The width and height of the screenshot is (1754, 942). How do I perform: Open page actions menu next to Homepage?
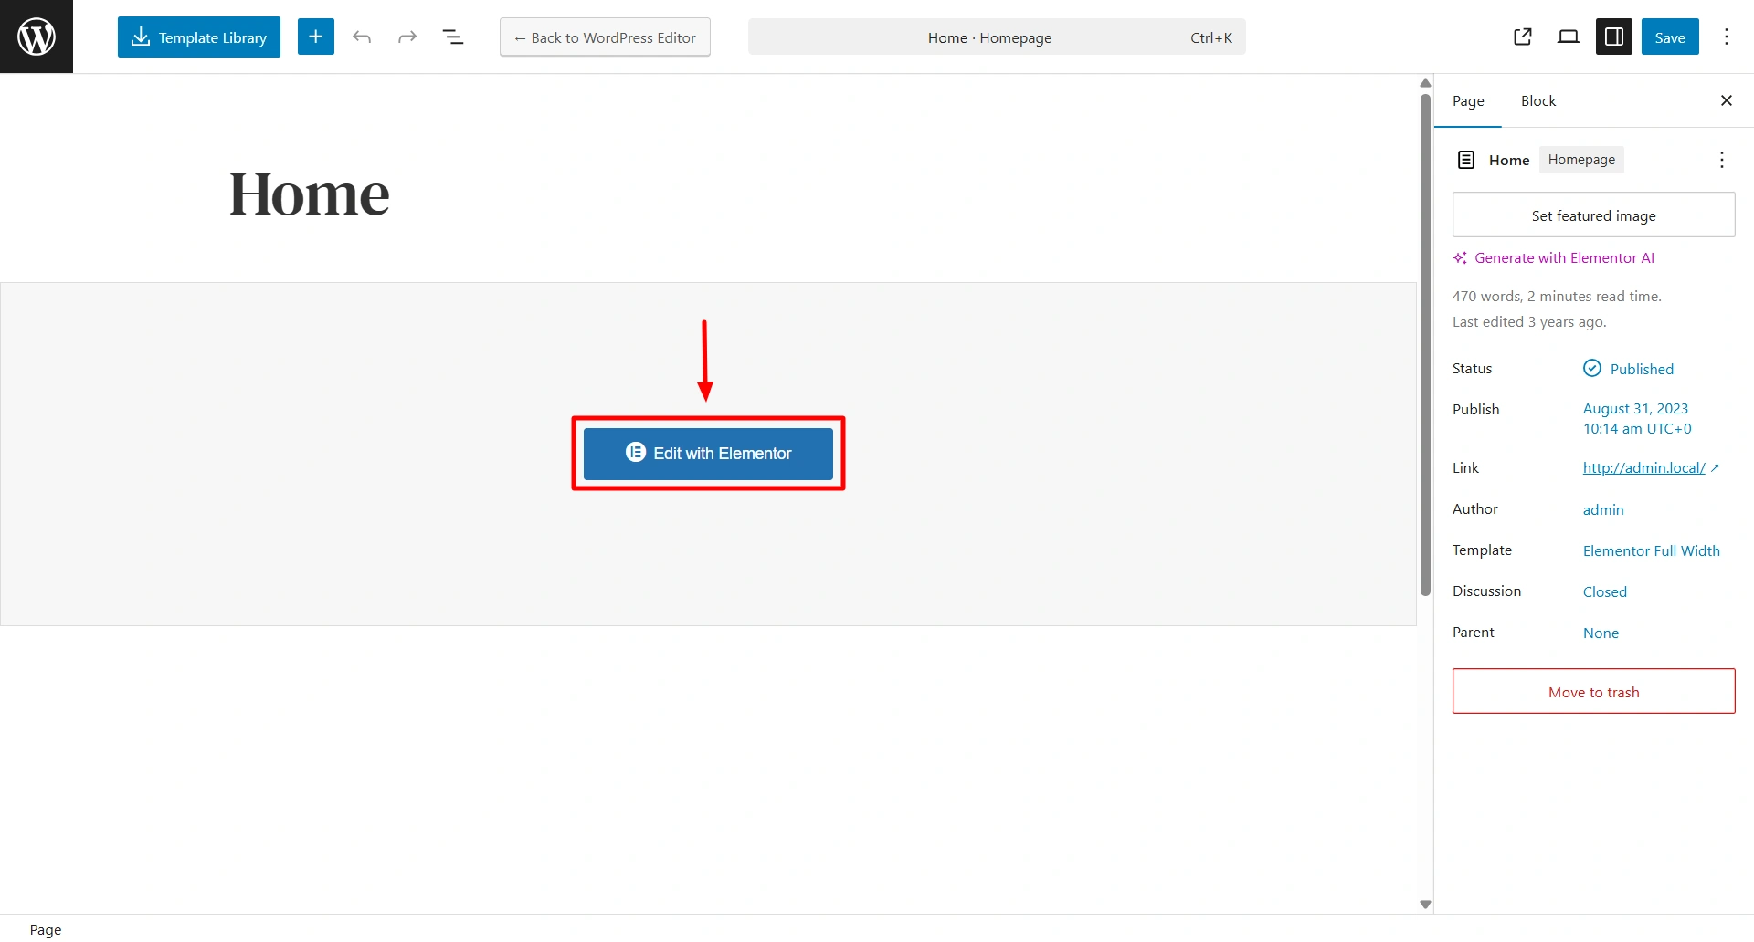[1722, 160]
